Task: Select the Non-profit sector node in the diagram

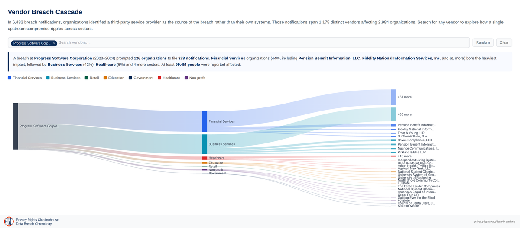Action: [205, 170]
